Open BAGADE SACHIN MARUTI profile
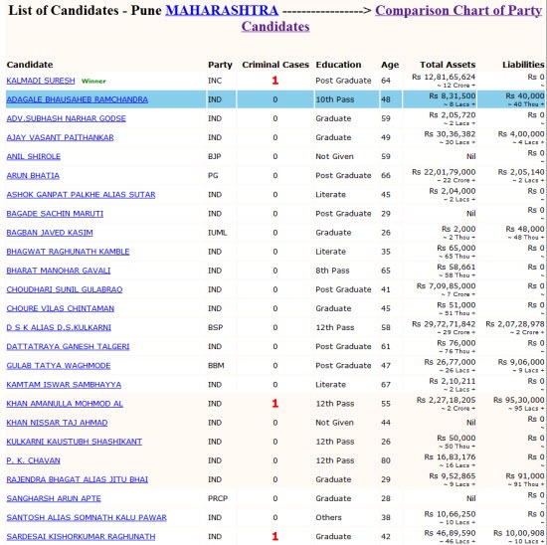This screenshot has height=545, width=547. [55, 214]
